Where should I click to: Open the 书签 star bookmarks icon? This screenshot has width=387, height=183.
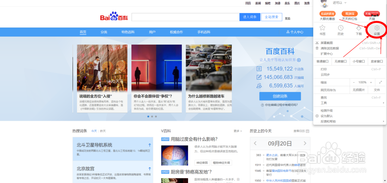click(x=322, y=28)
